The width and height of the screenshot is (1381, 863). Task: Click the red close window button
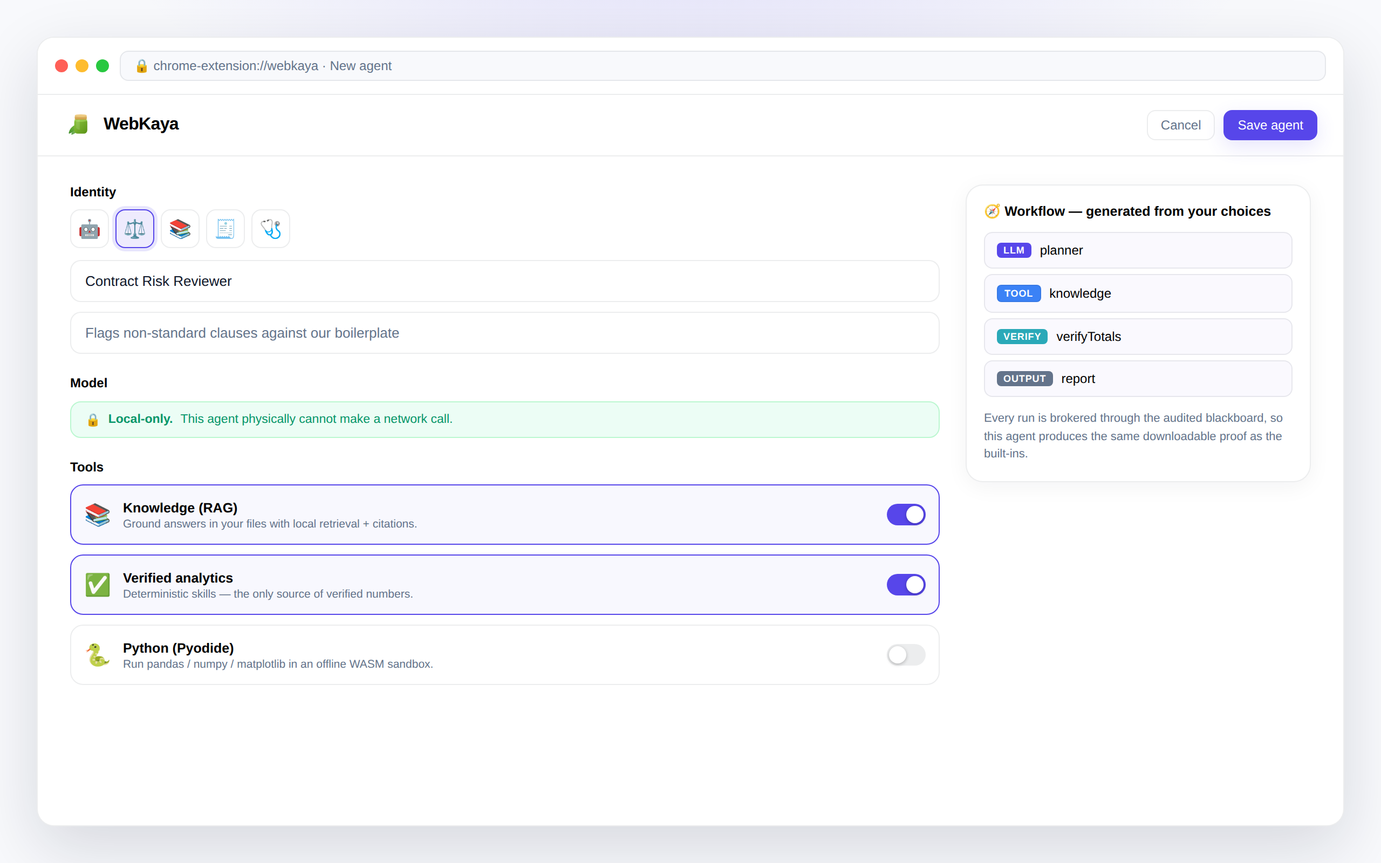[61, 66]
